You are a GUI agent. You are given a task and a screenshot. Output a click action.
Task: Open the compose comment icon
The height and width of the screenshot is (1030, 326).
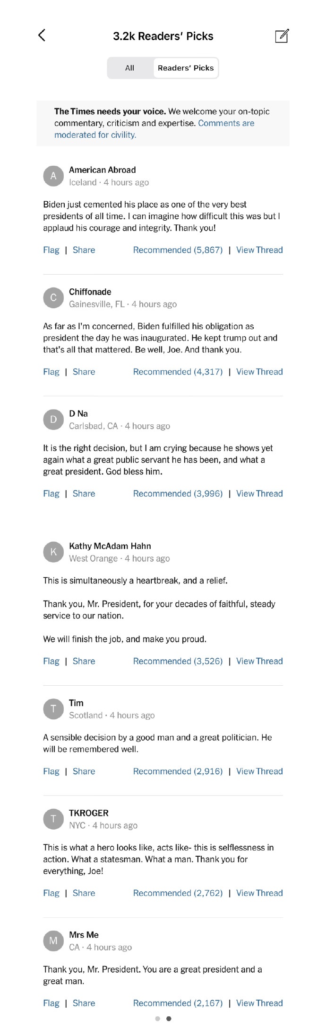coord(282,36)
